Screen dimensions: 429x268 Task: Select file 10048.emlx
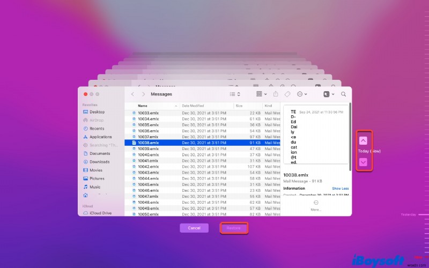(203, 203)
